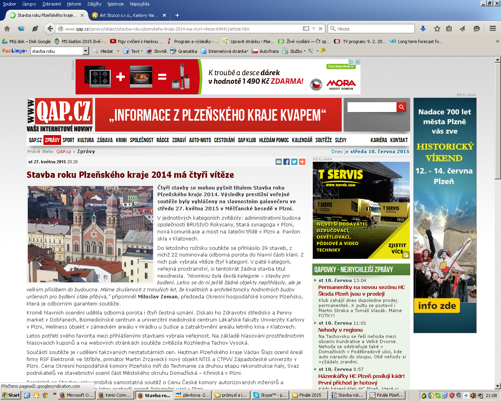Image resolution: width=501 pixels, height=401 pixels.
Task: Share article by email envelope icon
Action: point(279,162)
